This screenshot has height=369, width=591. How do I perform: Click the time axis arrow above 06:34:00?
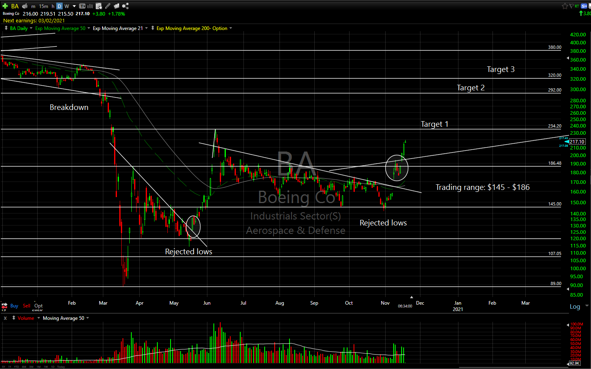[x=411, y=297]
